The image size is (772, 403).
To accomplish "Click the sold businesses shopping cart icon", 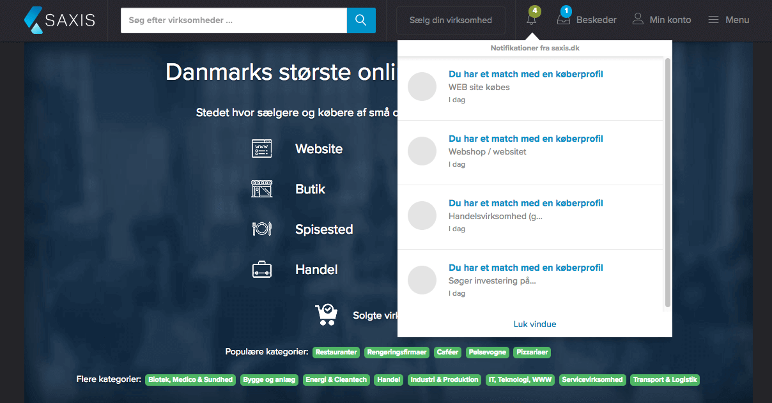I will coord(326,314).
